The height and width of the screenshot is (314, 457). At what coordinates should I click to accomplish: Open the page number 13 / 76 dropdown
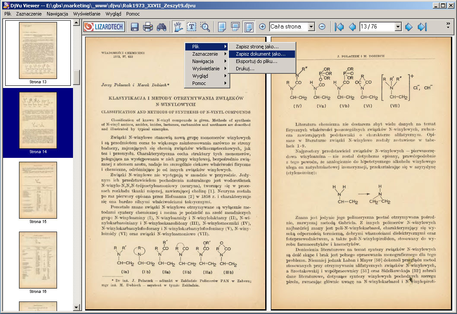398,27
